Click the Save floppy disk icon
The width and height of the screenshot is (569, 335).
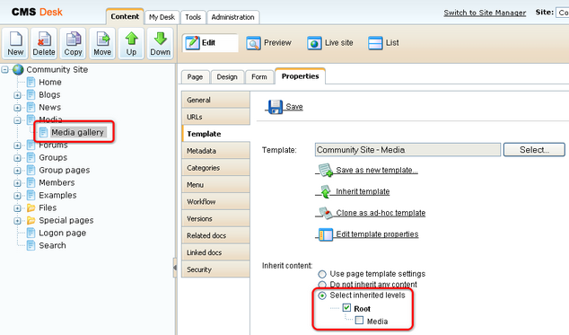point(275,107)
